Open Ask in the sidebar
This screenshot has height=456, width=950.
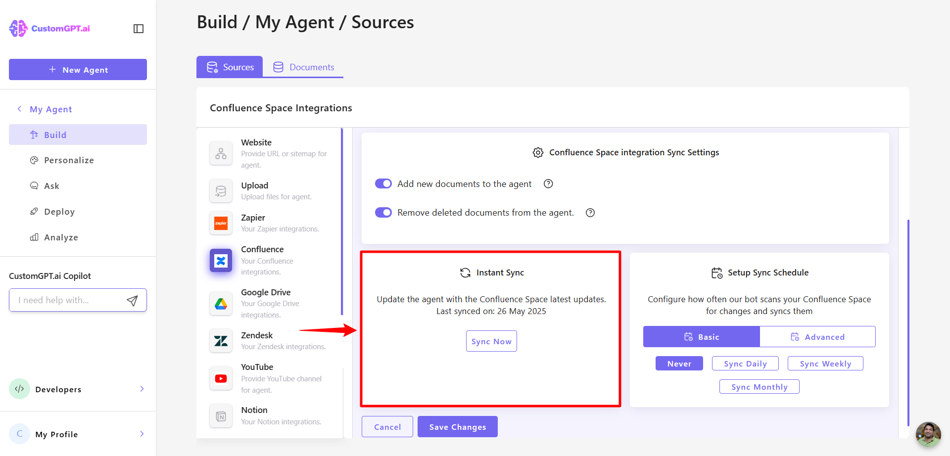click(x=78, y=186)
